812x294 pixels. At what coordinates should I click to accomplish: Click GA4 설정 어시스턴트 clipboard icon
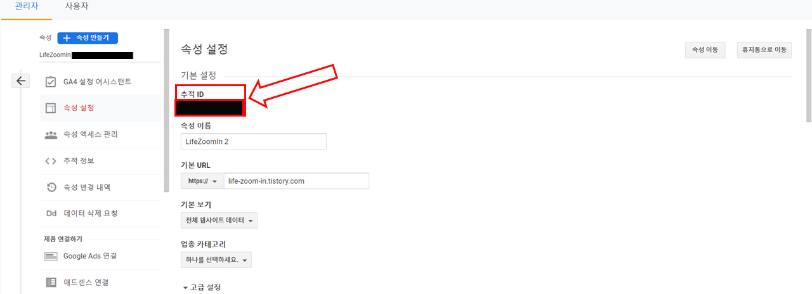pos(51,82)
